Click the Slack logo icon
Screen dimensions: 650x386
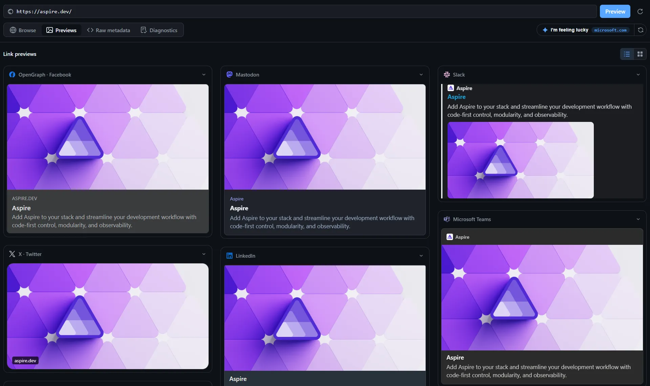[447, 74]
